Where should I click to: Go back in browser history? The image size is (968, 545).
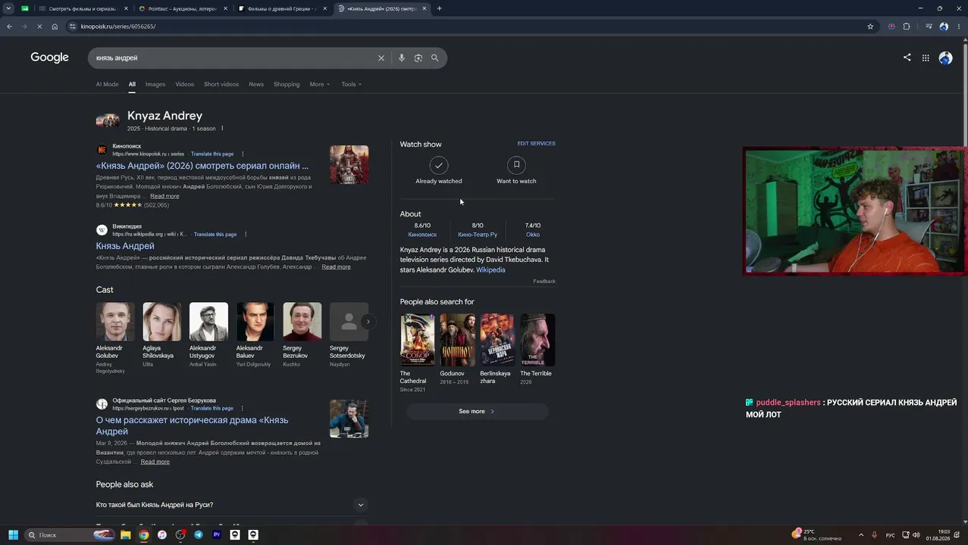9,26
